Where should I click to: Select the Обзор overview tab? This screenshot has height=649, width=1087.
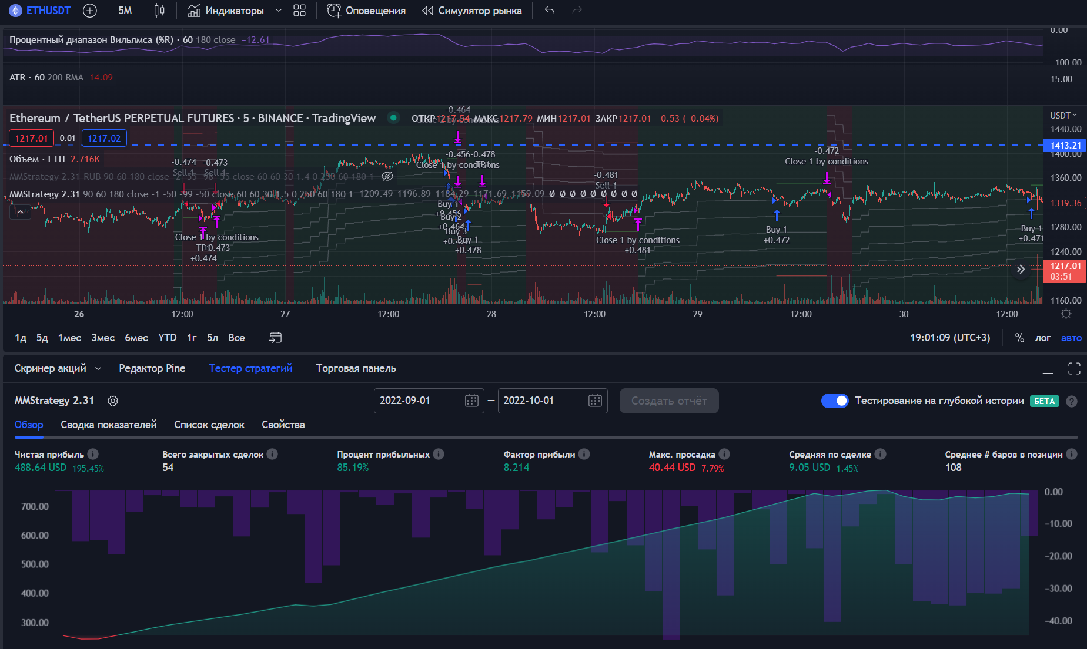click(29, 425)
